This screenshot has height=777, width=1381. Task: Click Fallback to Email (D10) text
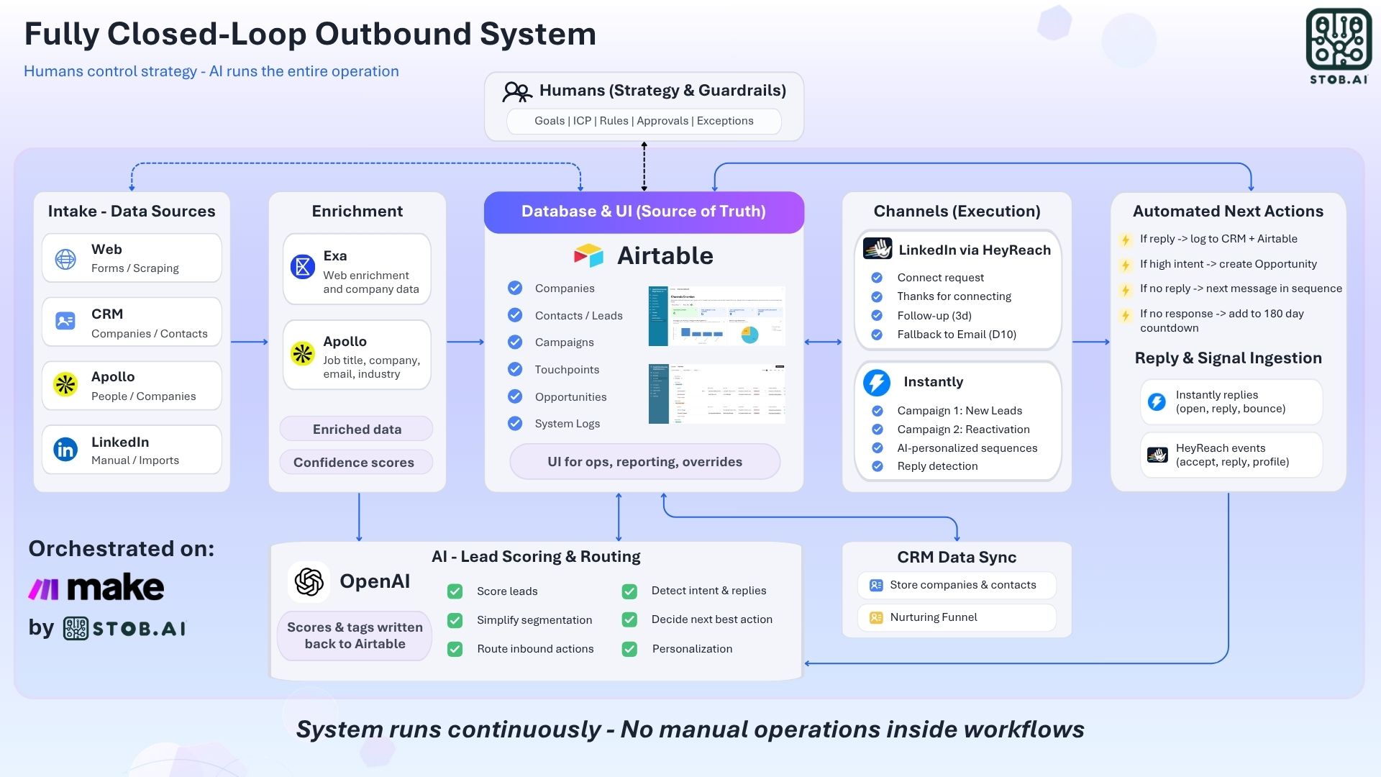957,335
